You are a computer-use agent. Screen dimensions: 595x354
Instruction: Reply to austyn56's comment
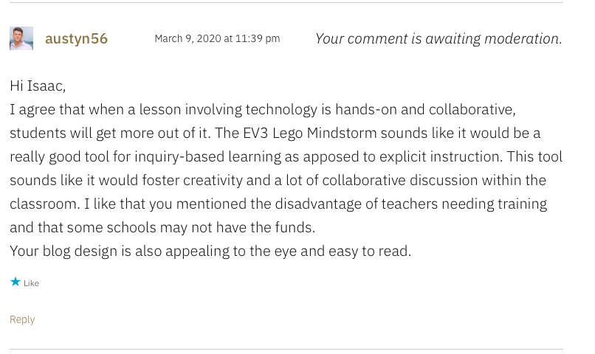point(22,319)
